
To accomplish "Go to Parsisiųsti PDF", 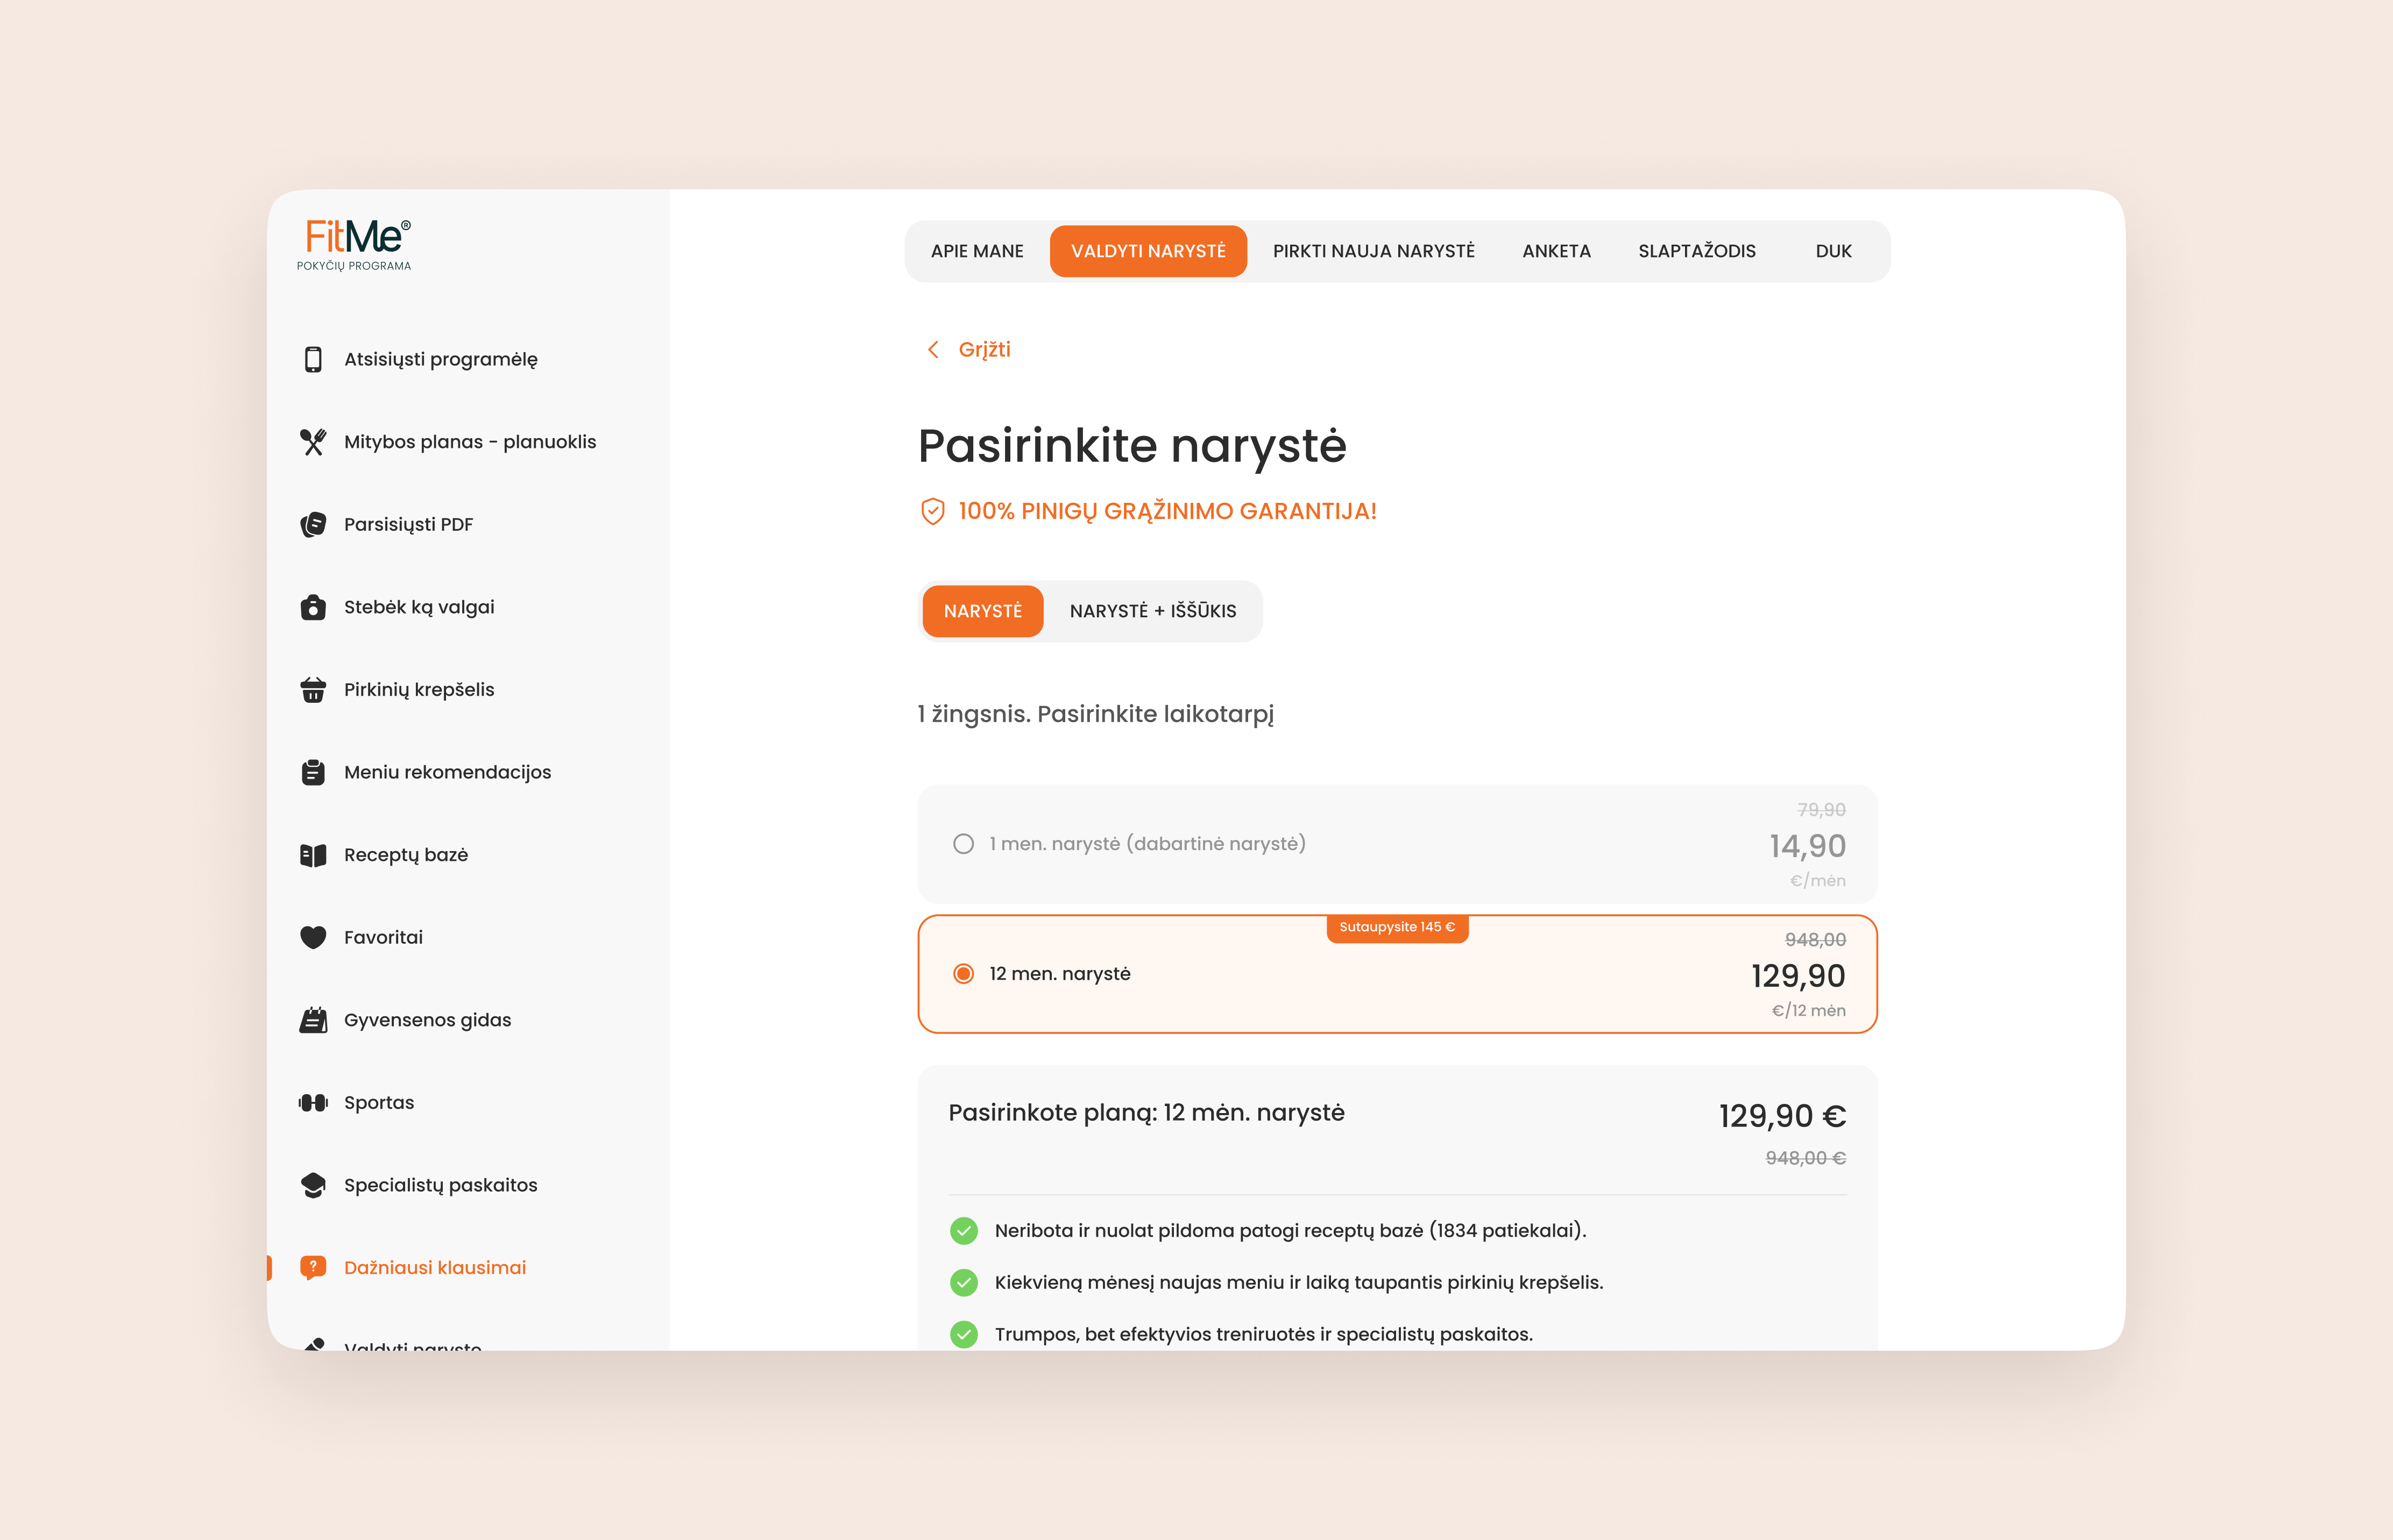I will [408, 524].
